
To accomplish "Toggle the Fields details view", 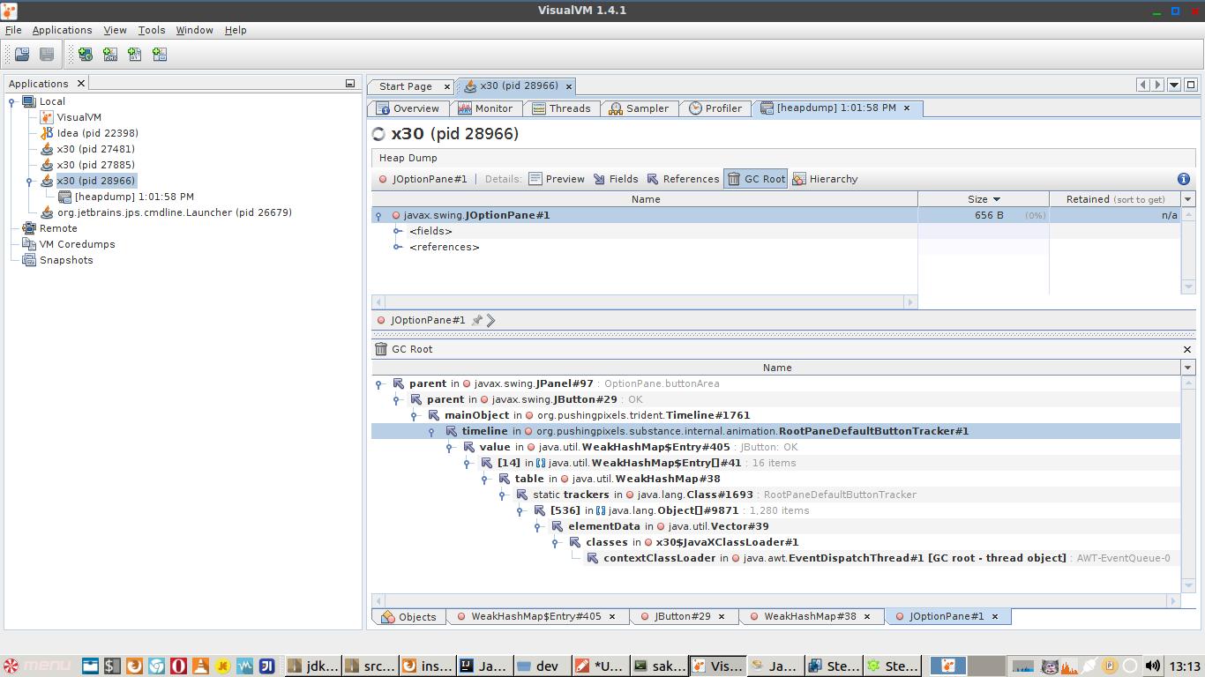I will (615, 179).
